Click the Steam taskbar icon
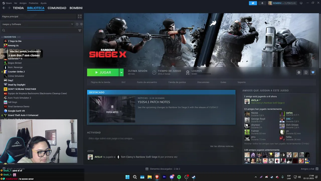This screenshot has height=181, width=321. [194, 177]
